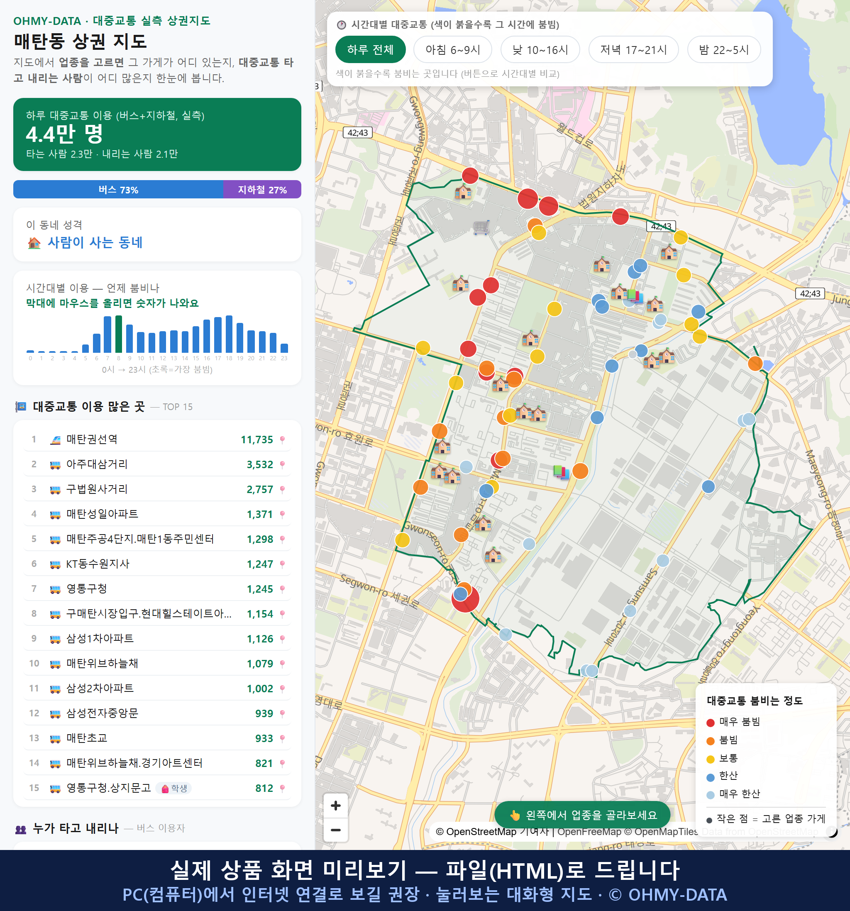Click the pin icon on 아주대삼거리 row
850x911 pixels.
282,465
